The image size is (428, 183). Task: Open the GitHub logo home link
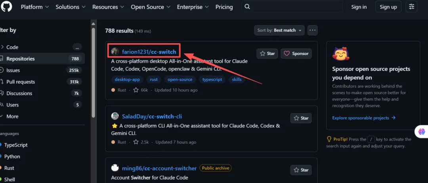(6, 7)
